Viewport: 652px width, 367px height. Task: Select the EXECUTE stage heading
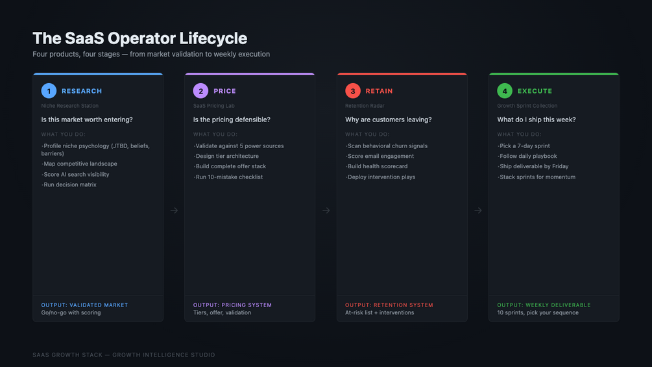coord(535,91)
